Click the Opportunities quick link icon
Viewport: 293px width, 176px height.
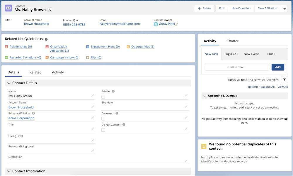click(128, 47)
